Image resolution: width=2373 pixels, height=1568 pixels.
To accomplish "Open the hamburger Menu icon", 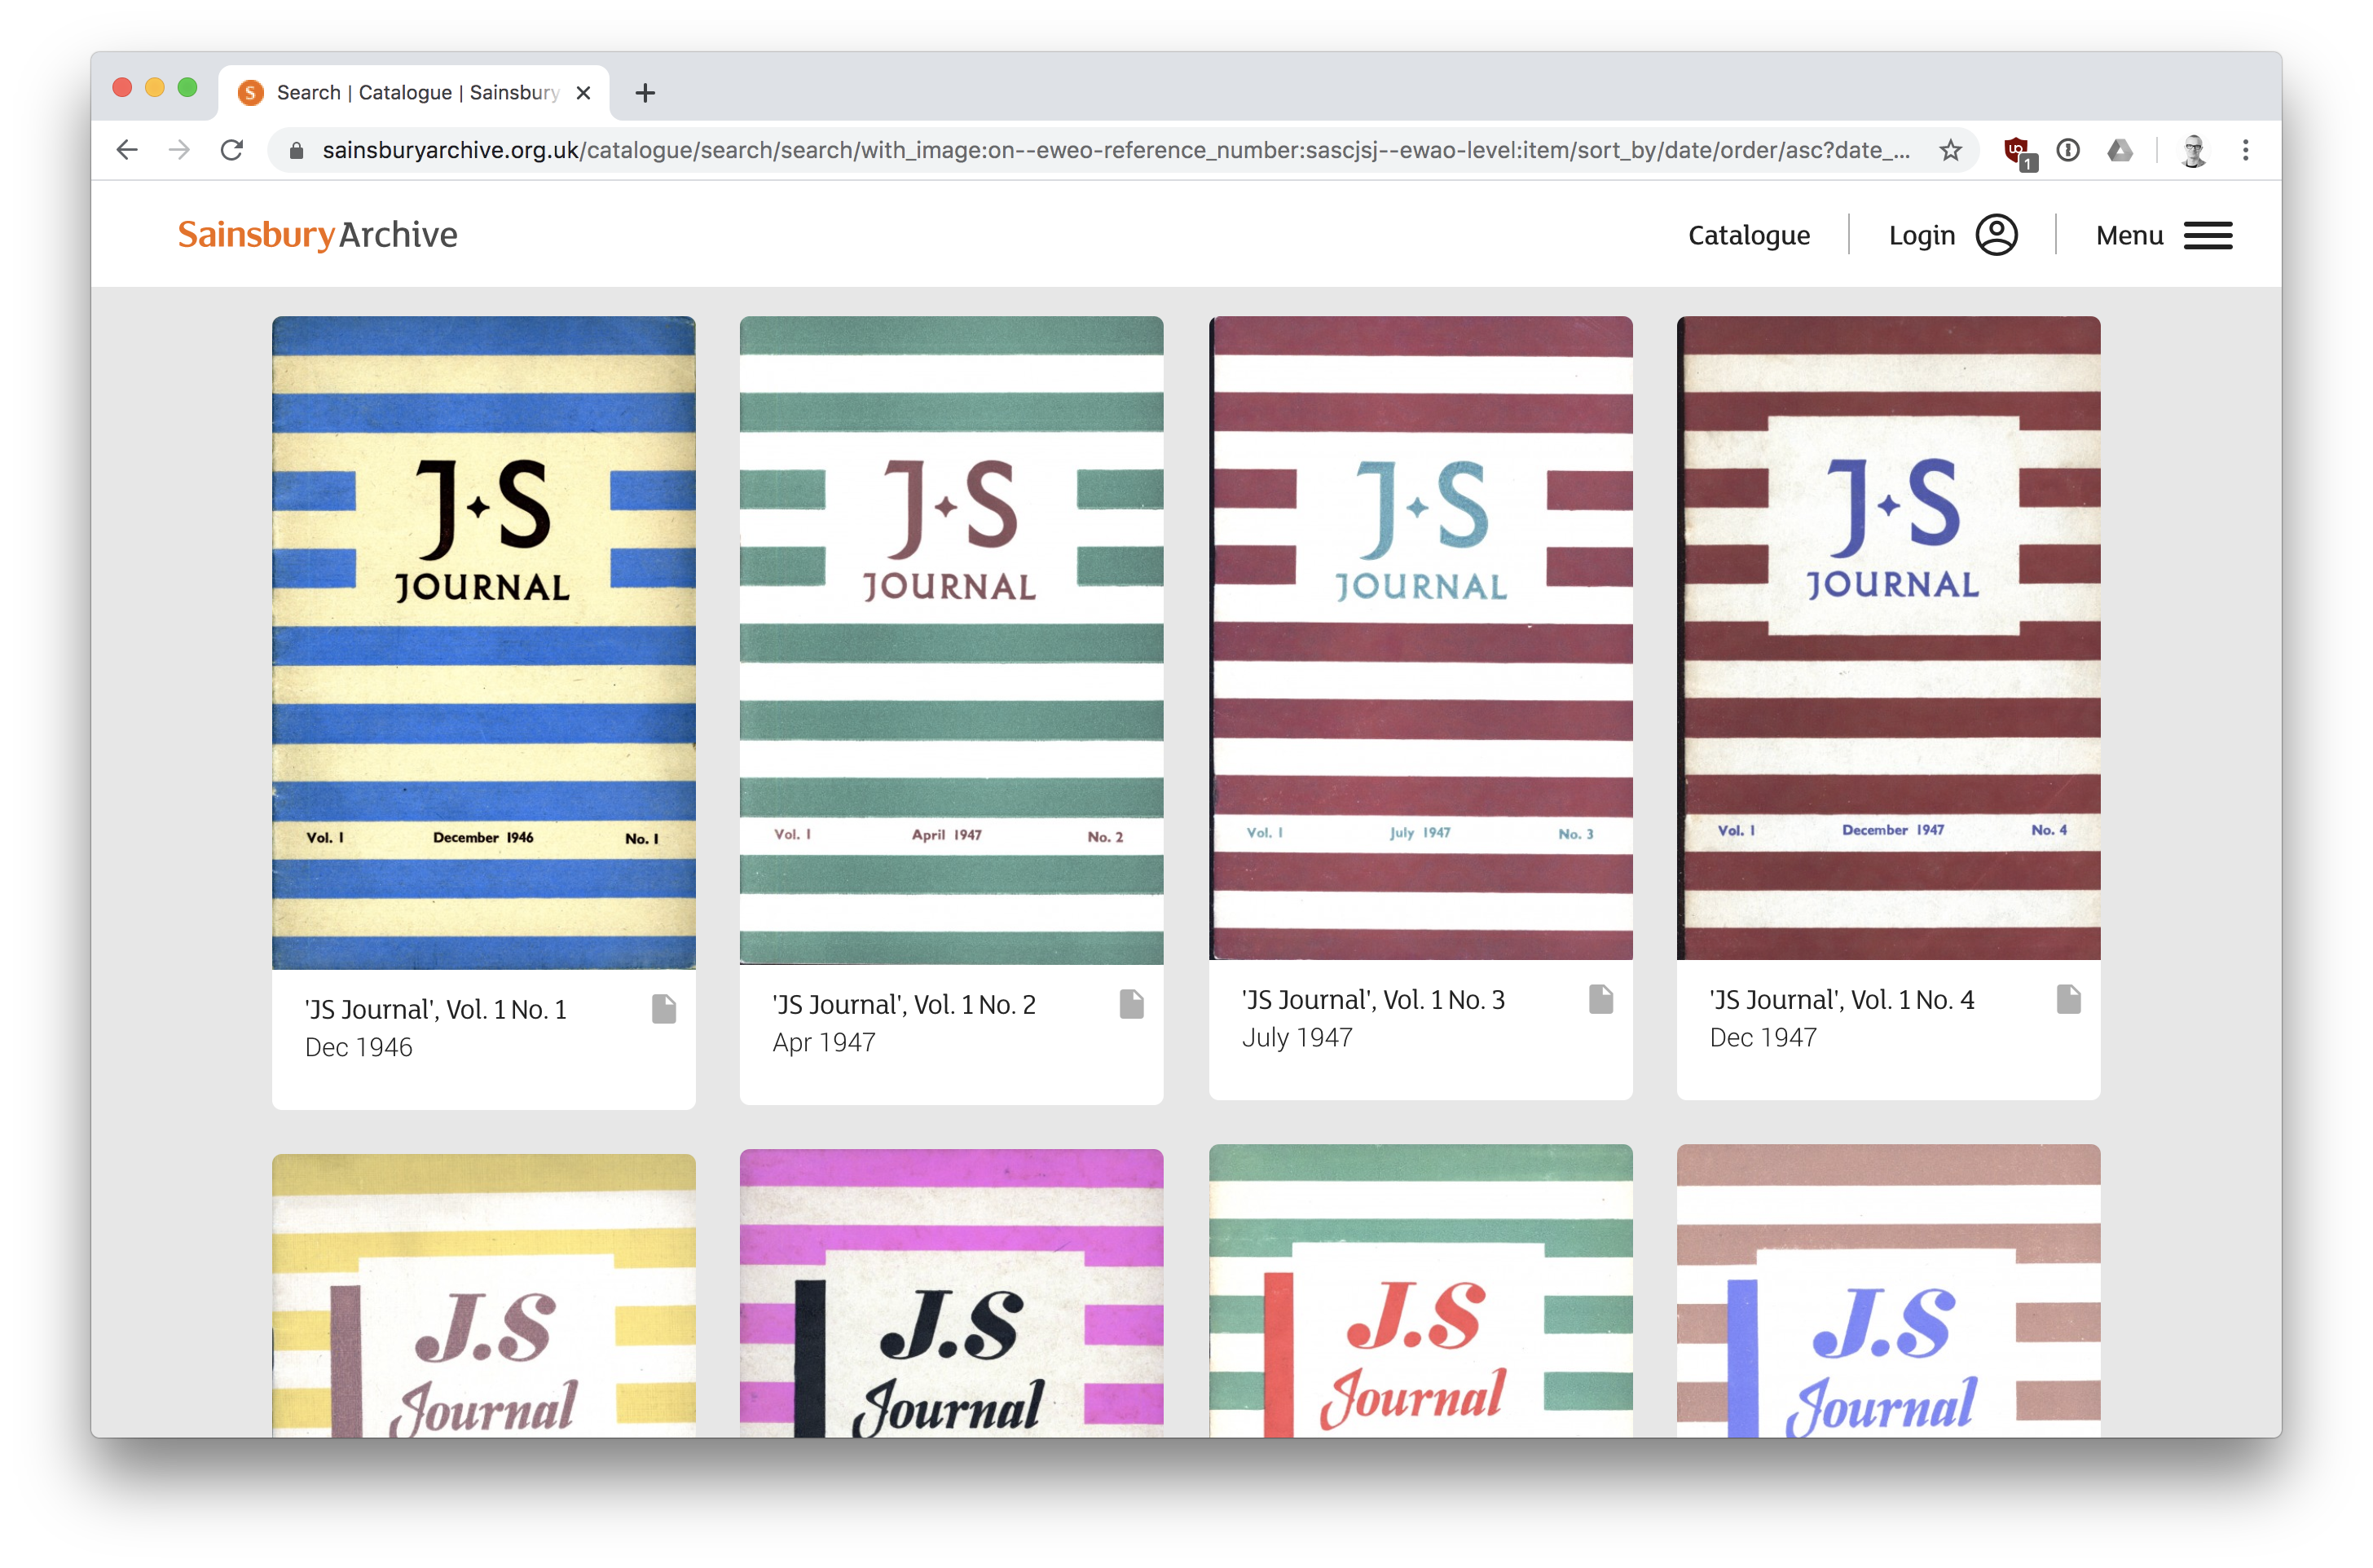I will point(2208,235).
